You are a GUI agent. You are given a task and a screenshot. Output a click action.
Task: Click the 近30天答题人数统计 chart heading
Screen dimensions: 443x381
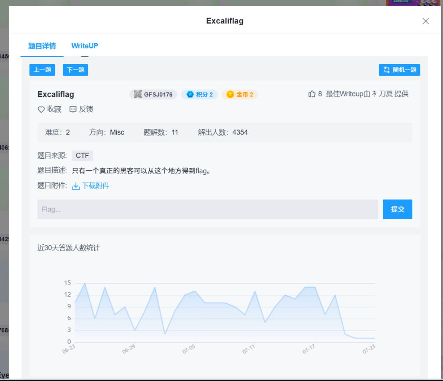[x=69, y=248]
